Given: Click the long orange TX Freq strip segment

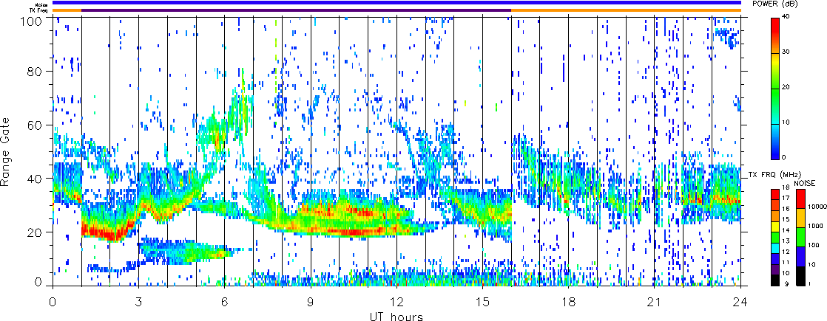Looking at the screenshot, I should [x=626, y=10].
